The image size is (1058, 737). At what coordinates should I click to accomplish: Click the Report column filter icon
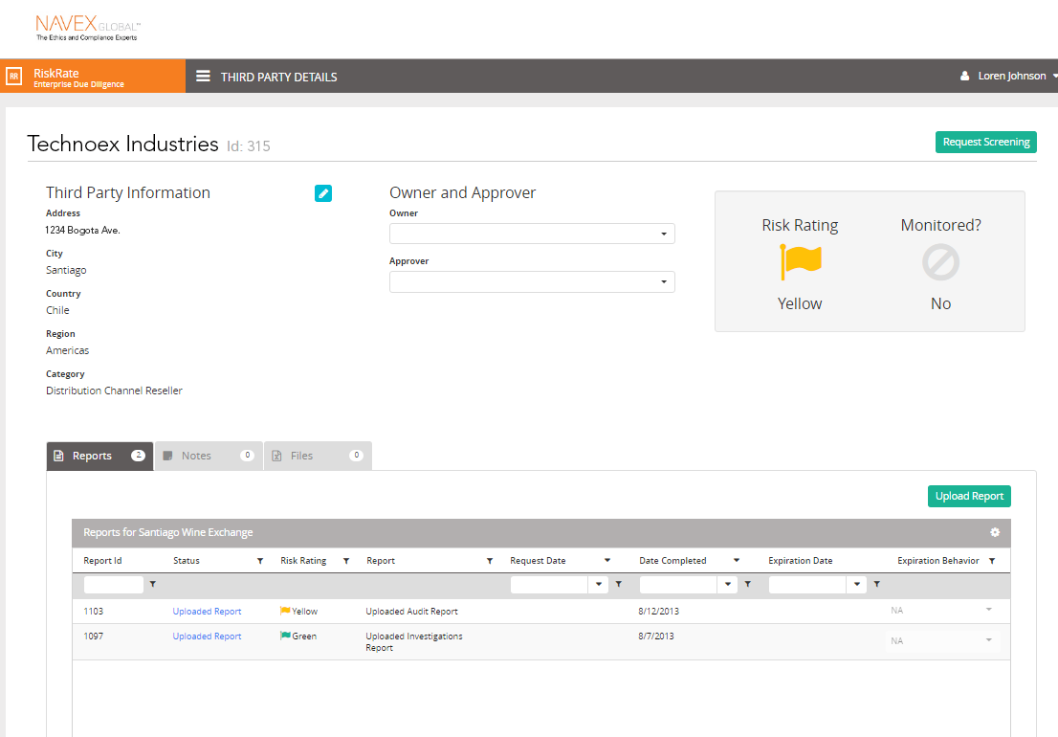[490, 561]
